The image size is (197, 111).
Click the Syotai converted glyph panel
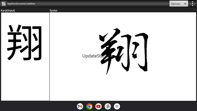[123, 57]
